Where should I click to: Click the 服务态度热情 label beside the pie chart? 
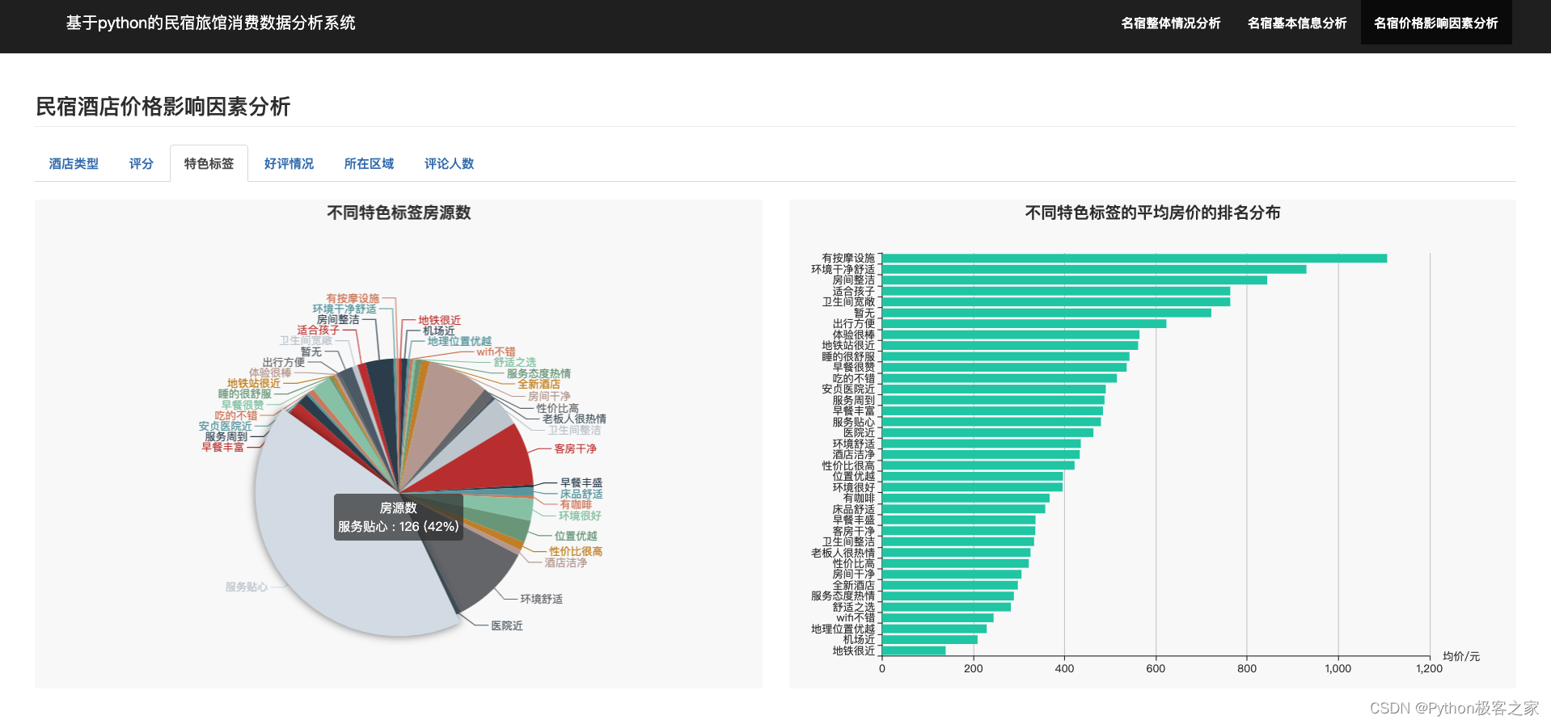coord(539,373)
